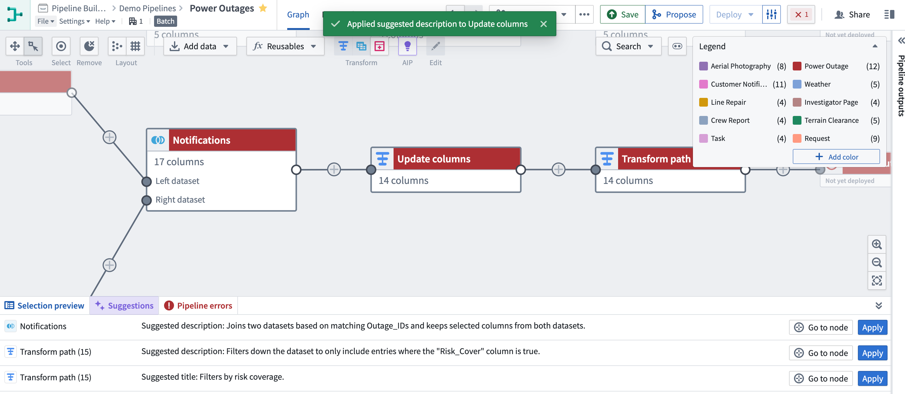The image size is (905, 394).
Task: Select the Power Outage color swatch in Legend
Action: 798,65
